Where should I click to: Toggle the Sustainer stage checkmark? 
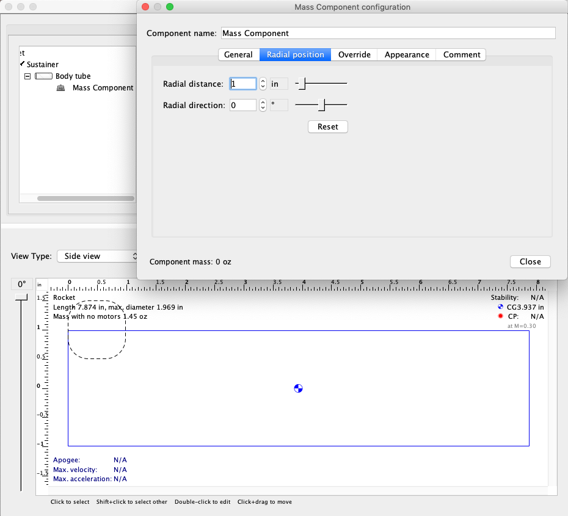tap(21, 64)
